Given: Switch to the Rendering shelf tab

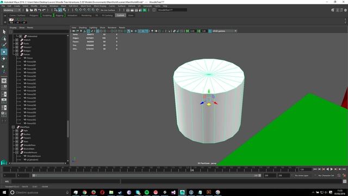Looking at the screenshot, I should pyautogui.click(x=86, y=15).
